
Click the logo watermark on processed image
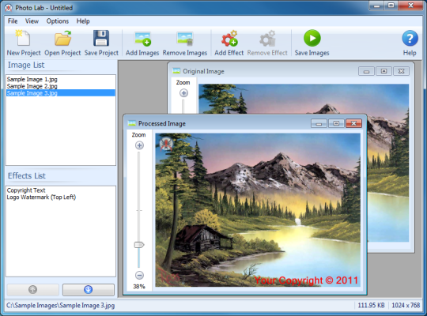pyautogui.click(x=166, y=144)
